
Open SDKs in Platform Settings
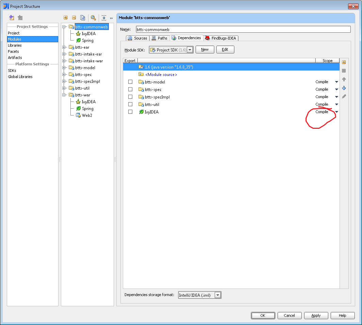coord(12,71)
